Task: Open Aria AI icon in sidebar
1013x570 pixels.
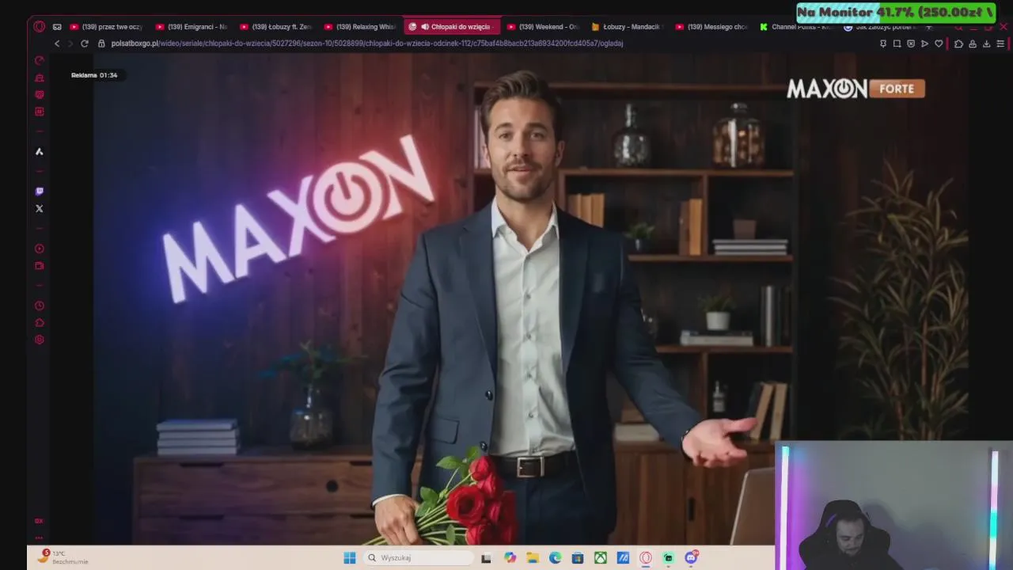Action: (x=39, y=151)
